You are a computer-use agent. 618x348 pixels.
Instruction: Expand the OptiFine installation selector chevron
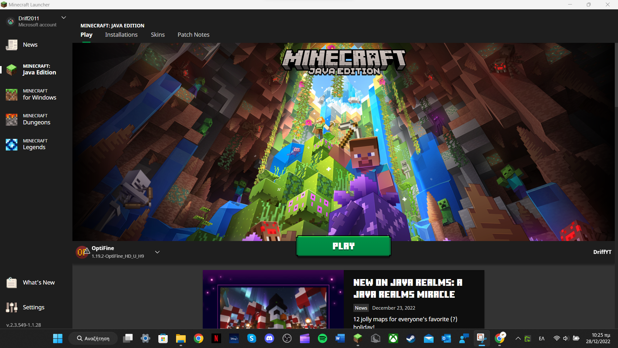coord(157,252)
